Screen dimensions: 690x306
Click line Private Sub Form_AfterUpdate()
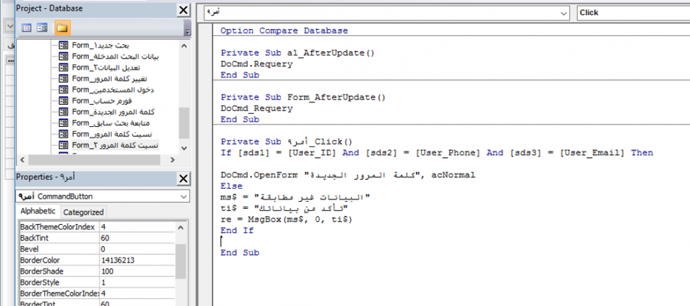(303, 97)
